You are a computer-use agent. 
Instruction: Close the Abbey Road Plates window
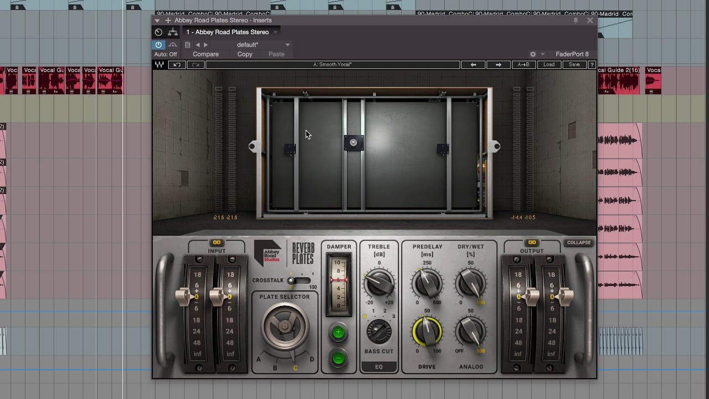click(590, 21)
